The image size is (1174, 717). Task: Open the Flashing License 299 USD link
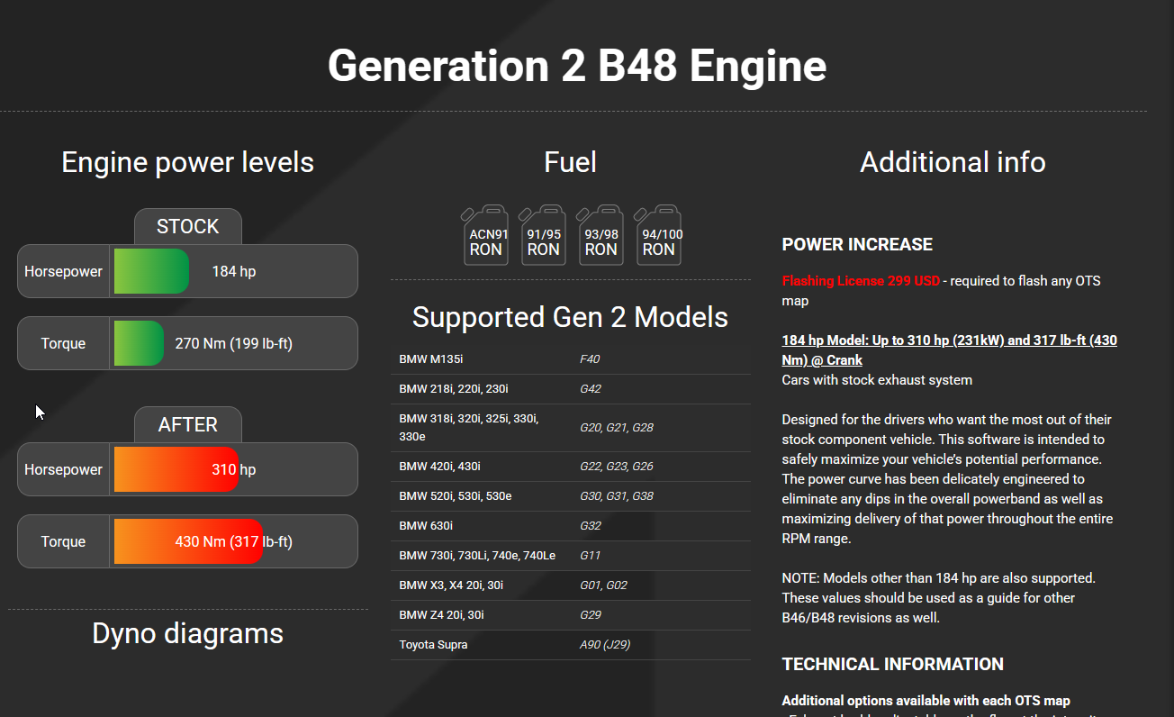pyautogui.click(x=861, y=281)
